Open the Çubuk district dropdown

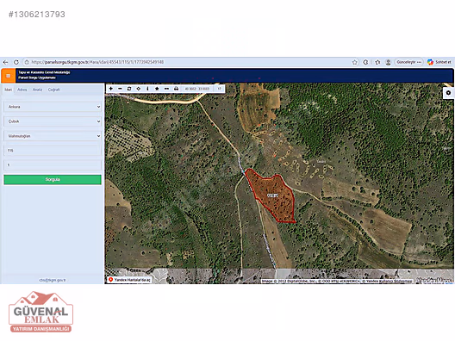(53, 121)
